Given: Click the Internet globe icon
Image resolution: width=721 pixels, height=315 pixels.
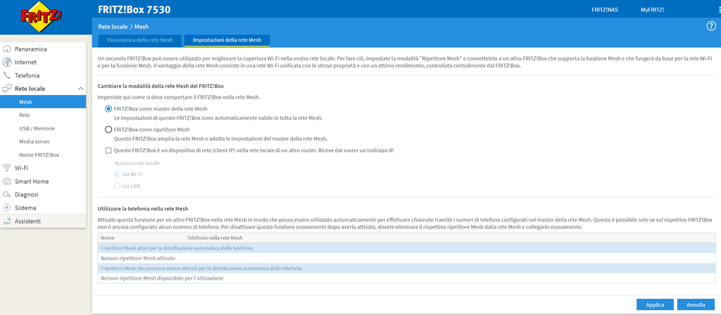Looking at the screenshot, I should click(6, 62).
